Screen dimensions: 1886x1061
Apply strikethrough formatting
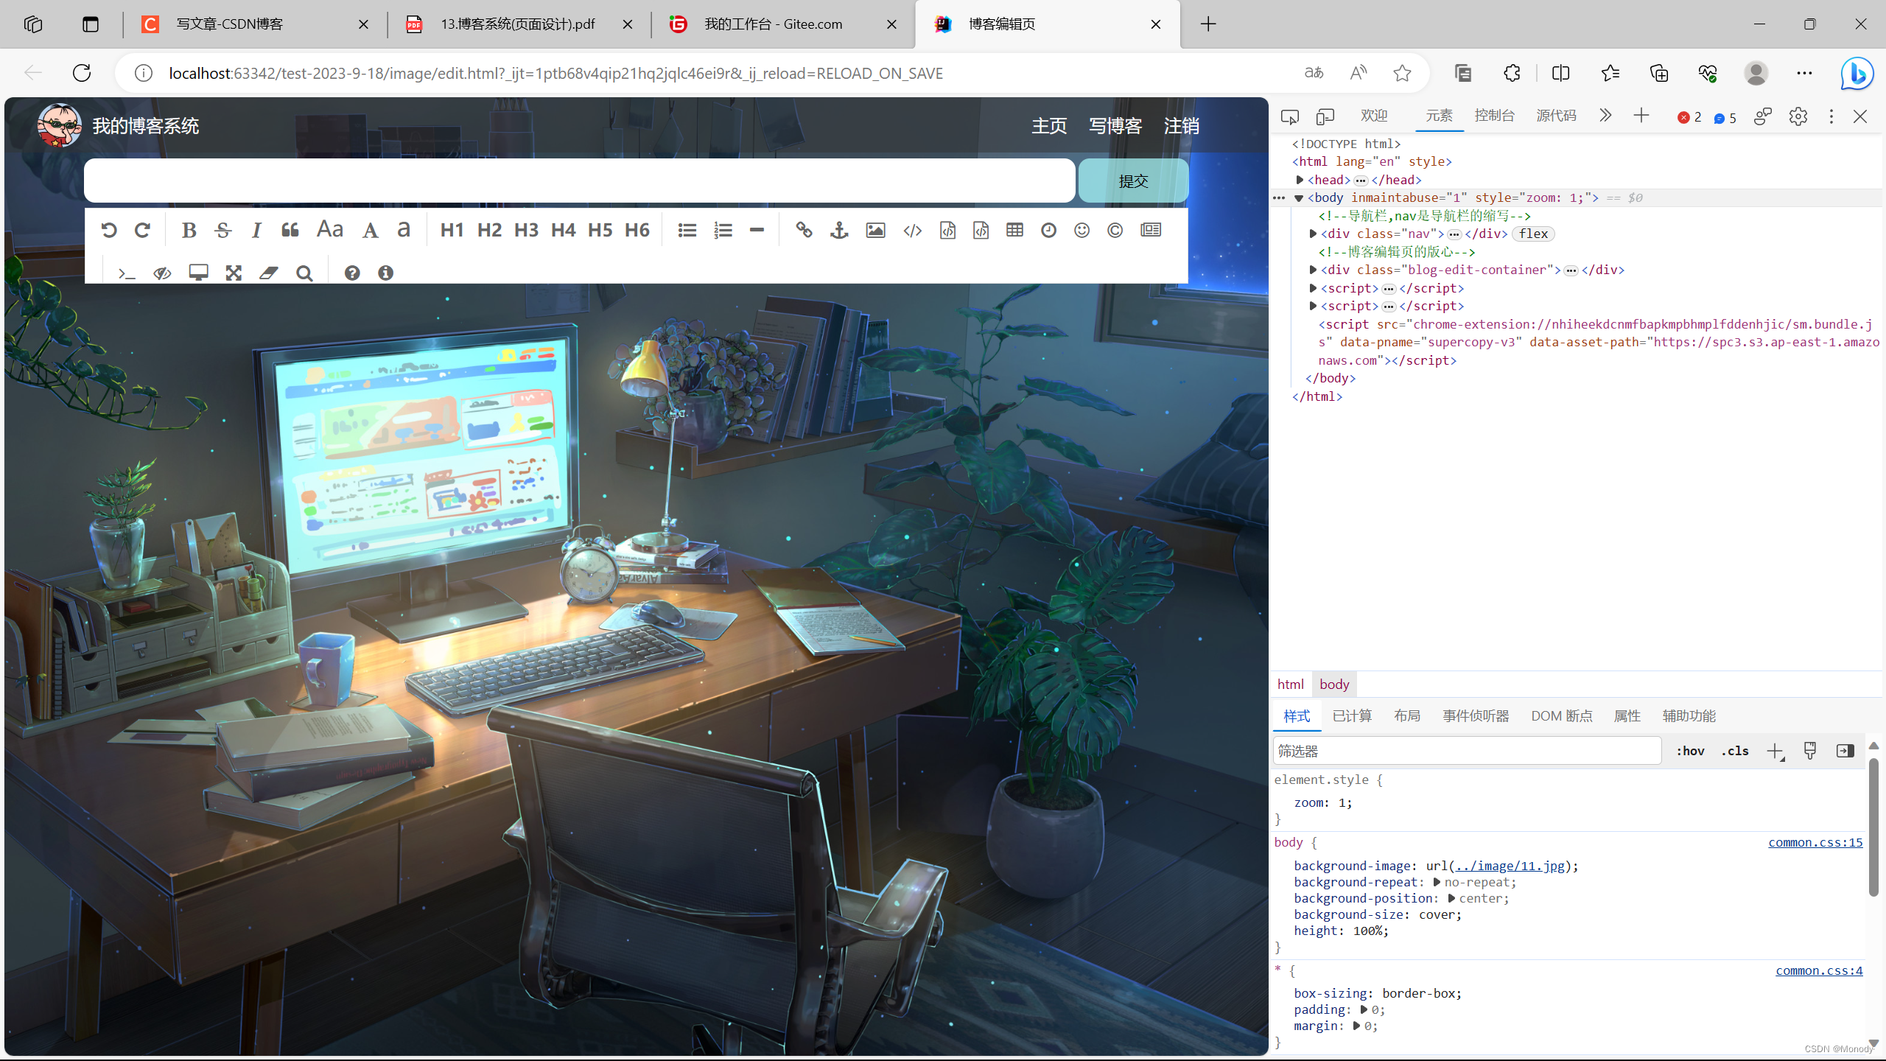(222, 230)
